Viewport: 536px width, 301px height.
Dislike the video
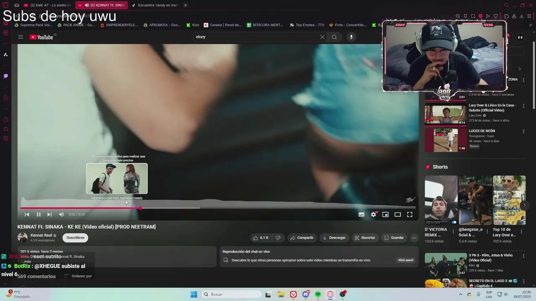pos(278,238)
